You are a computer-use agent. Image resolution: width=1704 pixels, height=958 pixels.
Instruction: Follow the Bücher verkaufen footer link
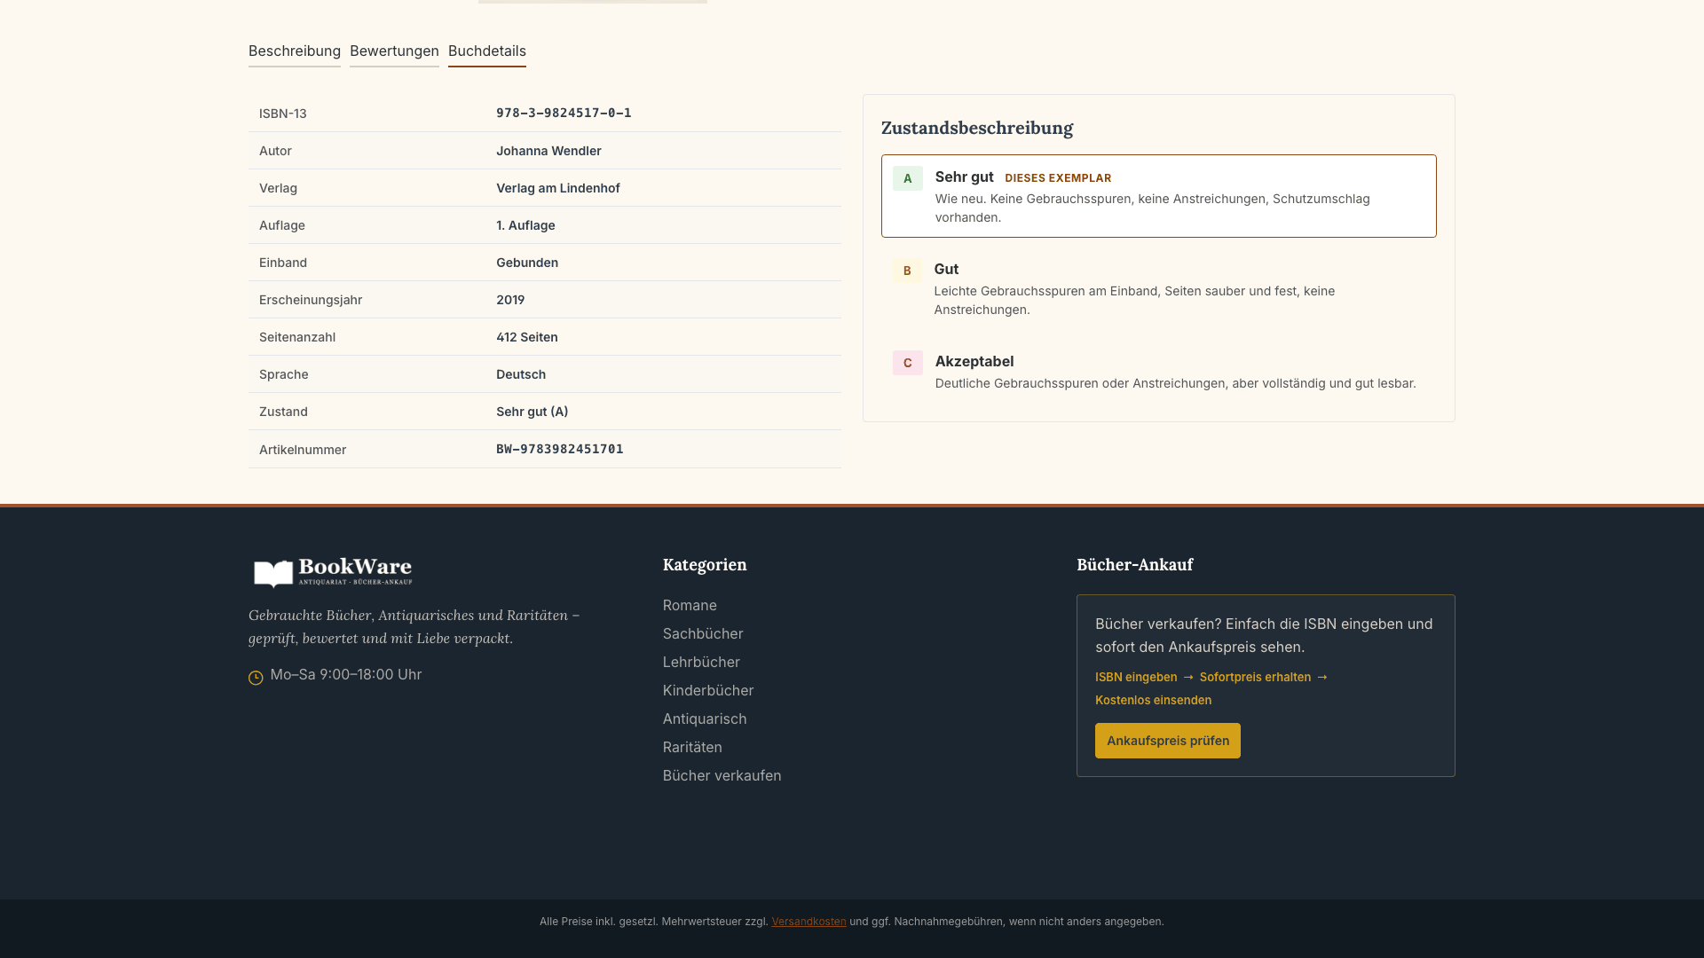pyautogui.click(x=722, y=775)
